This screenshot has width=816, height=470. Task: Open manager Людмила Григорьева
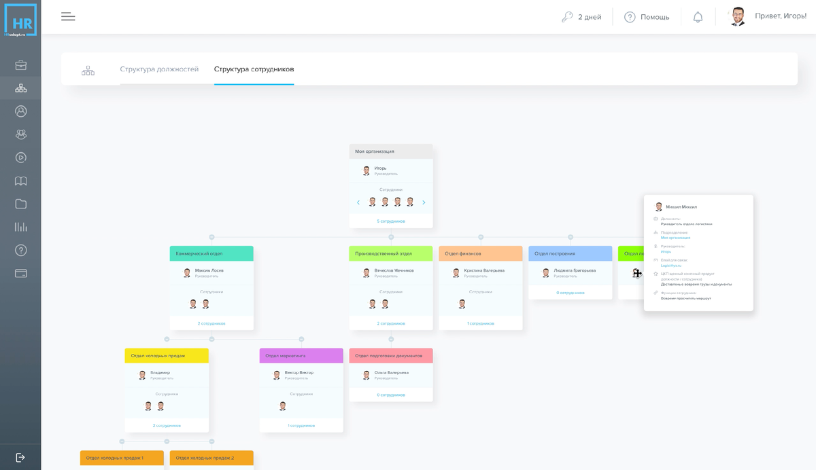pos(575,270)
